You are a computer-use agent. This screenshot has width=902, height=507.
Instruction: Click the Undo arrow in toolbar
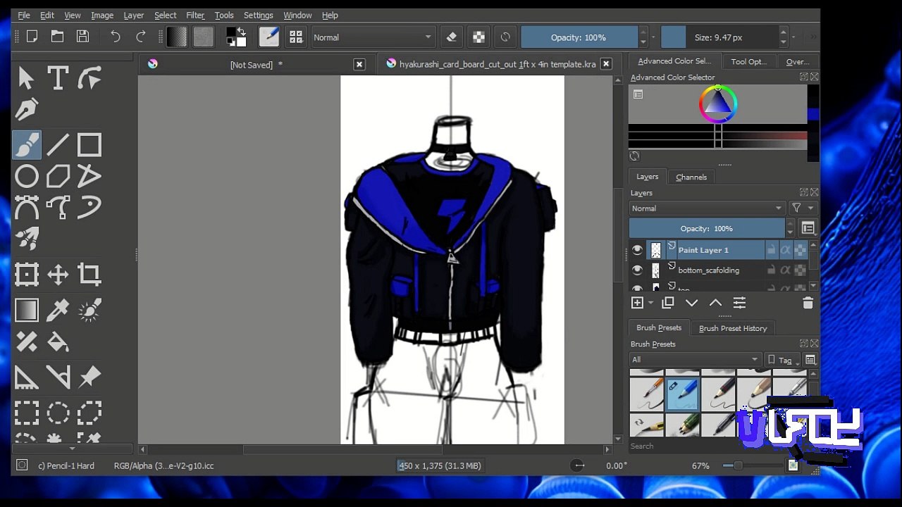pos(116,37)
